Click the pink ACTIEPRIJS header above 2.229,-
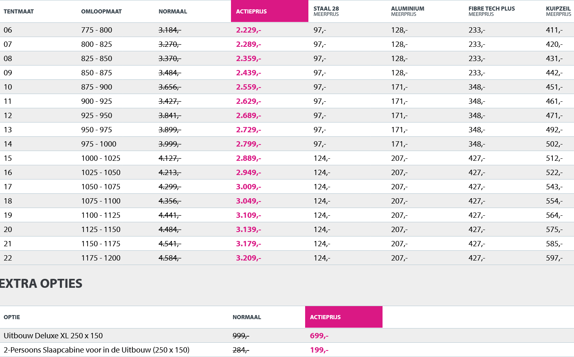Screen dimensions: 574x357 coord(251,11)
